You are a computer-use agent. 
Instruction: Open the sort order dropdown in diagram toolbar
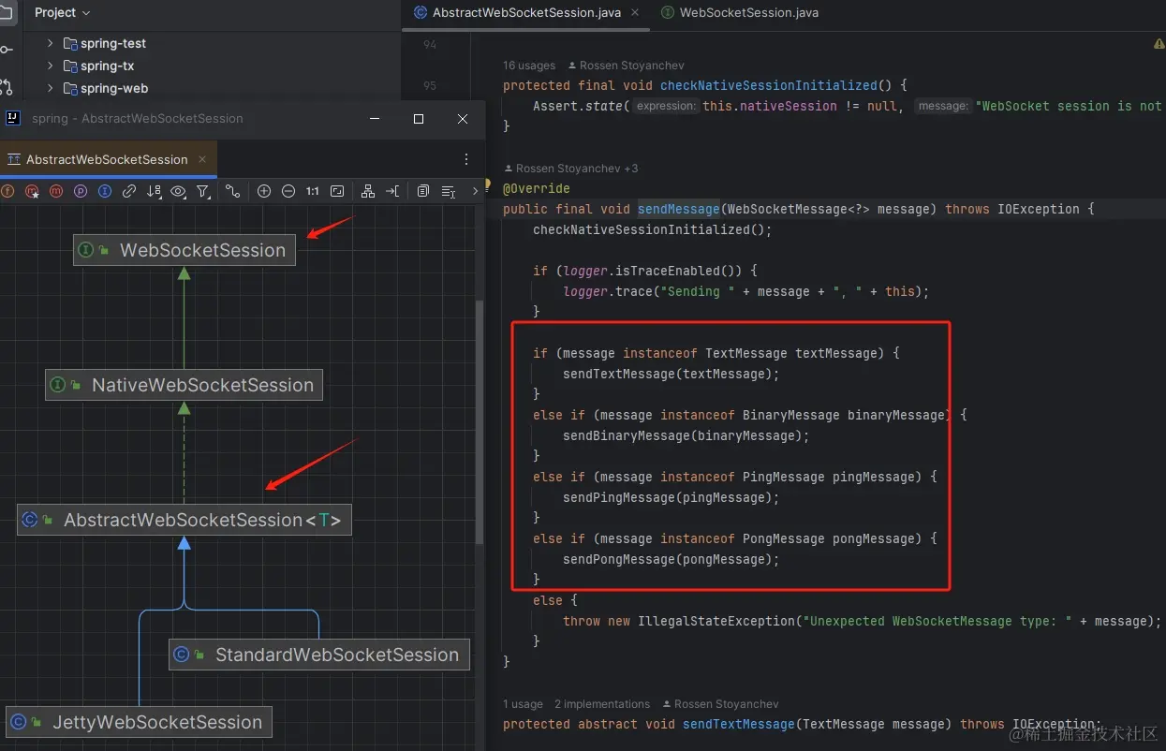[x=154, y=191]
